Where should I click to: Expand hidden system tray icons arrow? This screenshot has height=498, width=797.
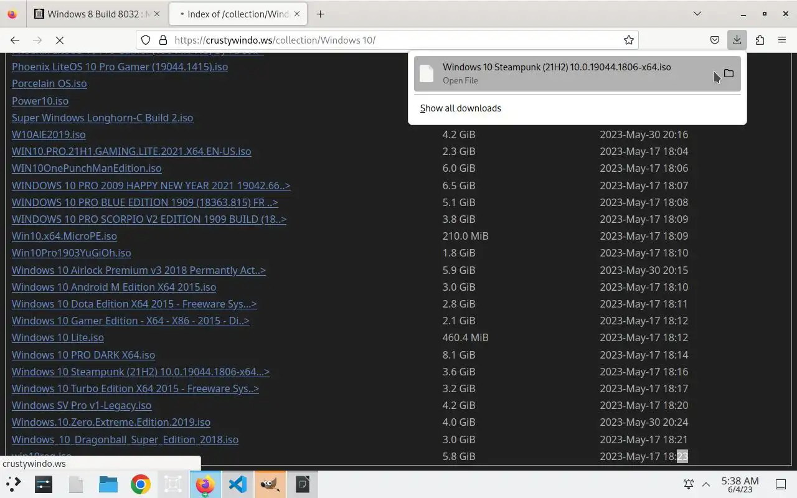point(706,484)
